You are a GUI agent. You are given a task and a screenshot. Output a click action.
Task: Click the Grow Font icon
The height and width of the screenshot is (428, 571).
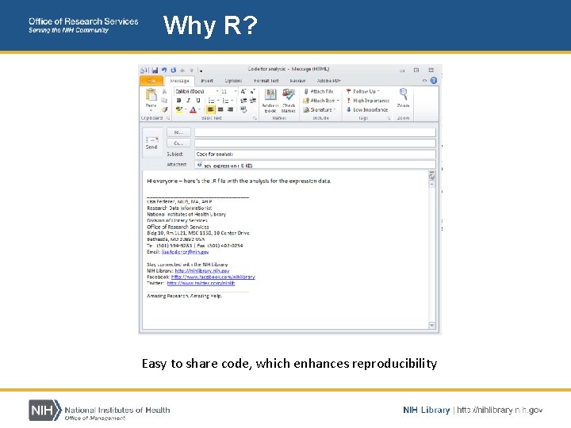tap(243, 91)
